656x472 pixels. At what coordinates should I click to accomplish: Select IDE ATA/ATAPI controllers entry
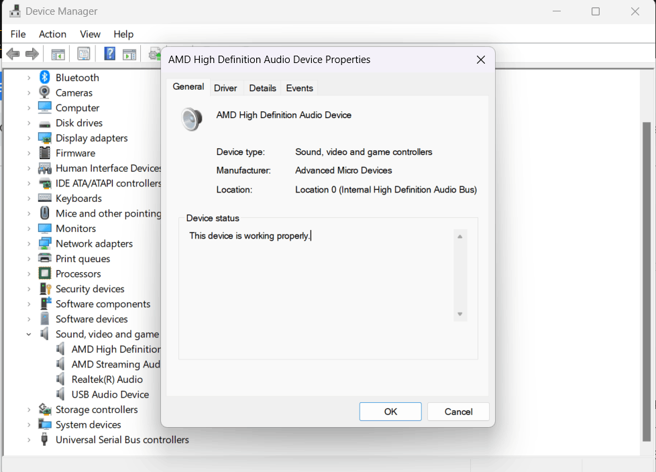(109, 183)
